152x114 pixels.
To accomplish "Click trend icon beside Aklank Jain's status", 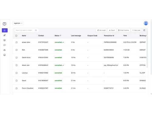I will coord(63,65).
